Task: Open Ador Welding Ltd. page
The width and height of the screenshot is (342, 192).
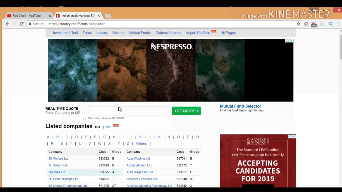Action: (x=138, y=158)
